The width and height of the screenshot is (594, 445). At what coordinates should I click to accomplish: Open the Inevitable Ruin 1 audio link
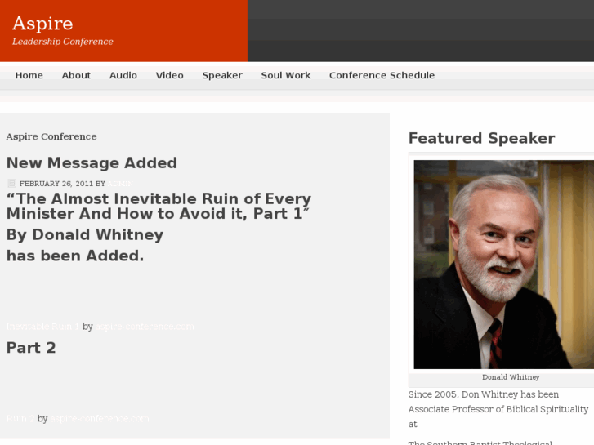(43, 327)
